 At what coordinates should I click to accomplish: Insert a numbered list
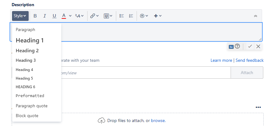click(x=131, y=16)
